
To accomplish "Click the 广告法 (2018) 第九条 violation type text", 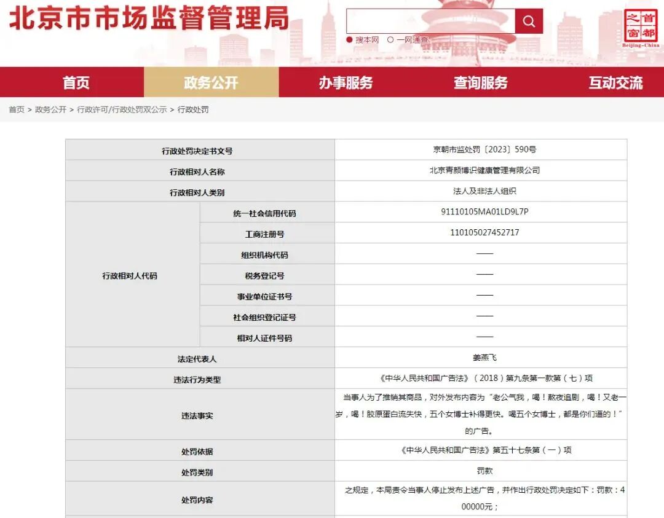I will 486,379.
